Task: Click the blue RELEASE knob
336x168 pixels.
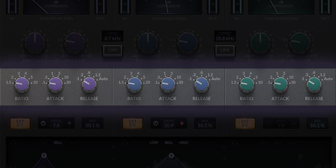Action: (x=202, y=84)
